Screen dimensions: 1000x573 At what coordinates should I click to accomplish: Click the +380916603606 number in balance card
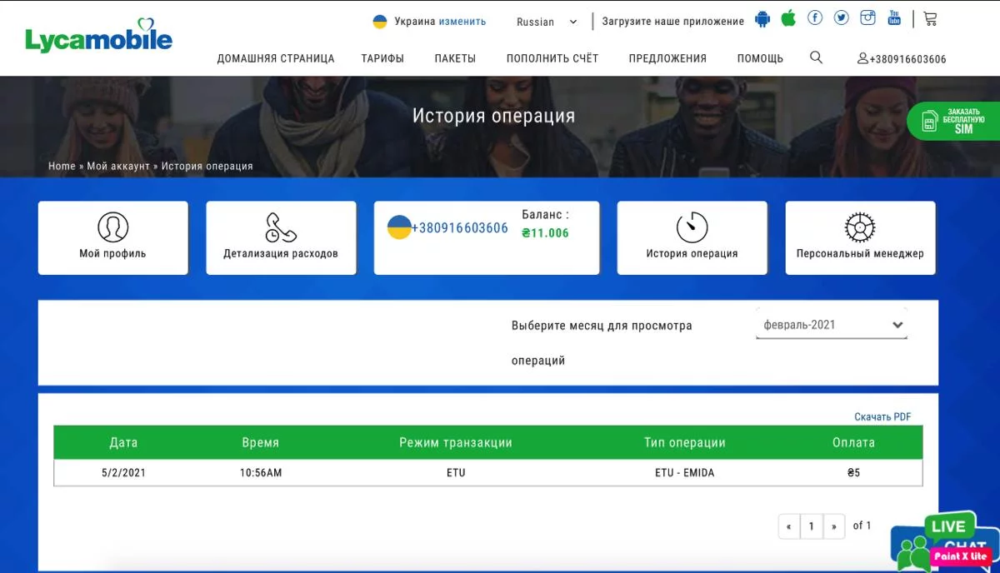click(x=459, y=228)
